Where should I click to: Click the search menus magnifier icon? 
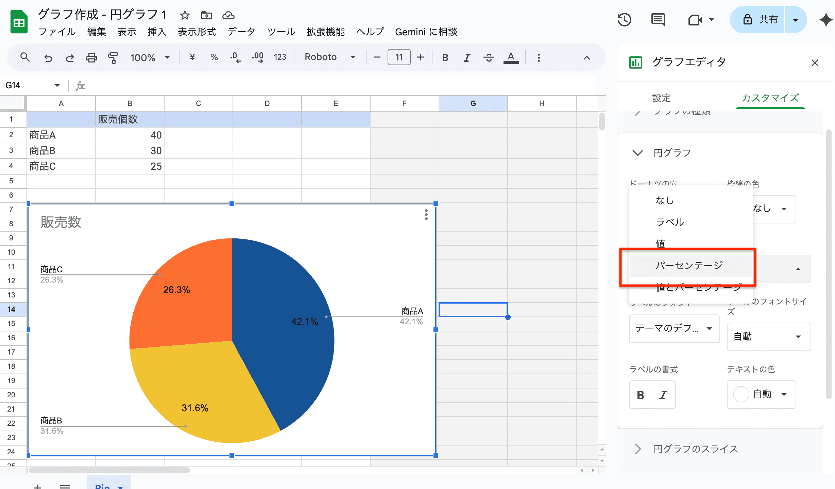pyautogui.click(x=25, y=57)
